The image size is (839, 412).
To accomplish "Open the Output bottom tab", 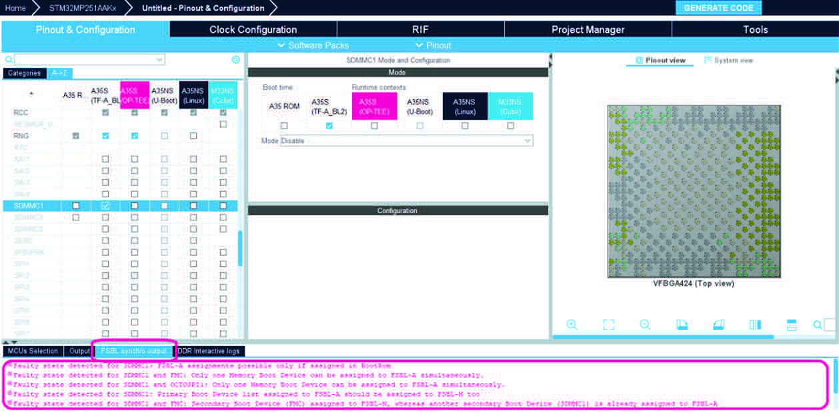I will tap(79, 351).
